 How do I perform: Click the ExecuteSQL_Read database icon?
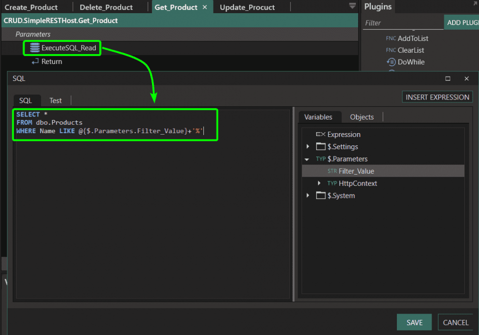point(35,48)
